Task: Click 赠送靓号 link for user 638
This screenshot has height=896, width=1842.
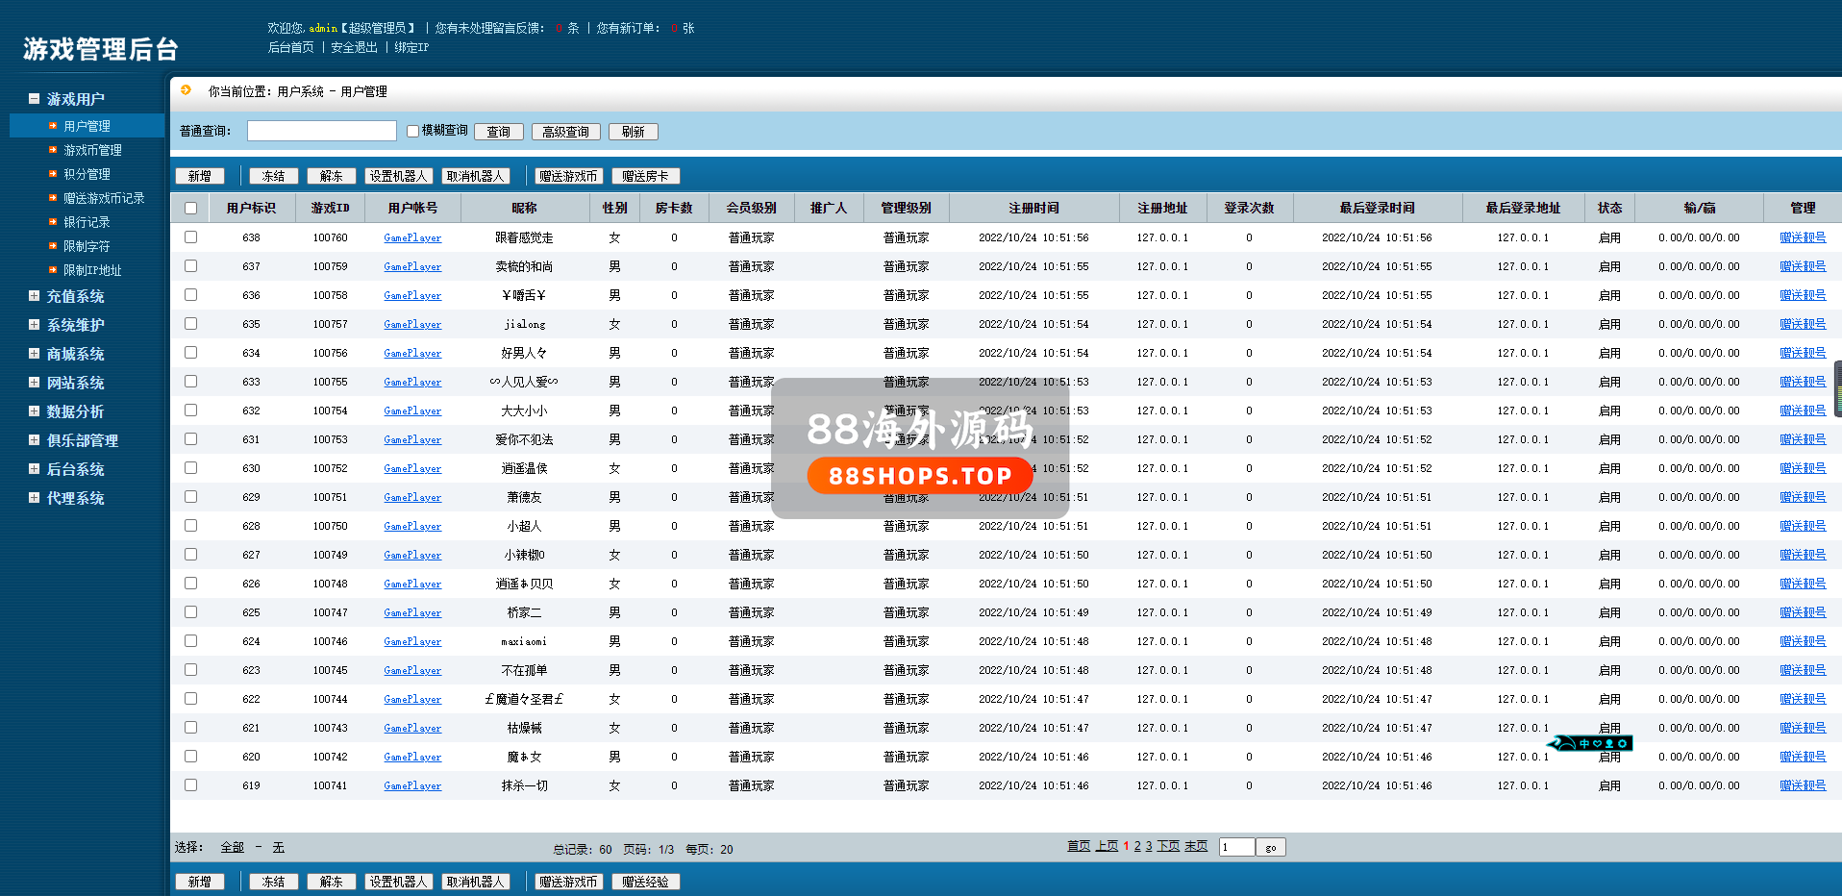Action: coord(1802,237)
